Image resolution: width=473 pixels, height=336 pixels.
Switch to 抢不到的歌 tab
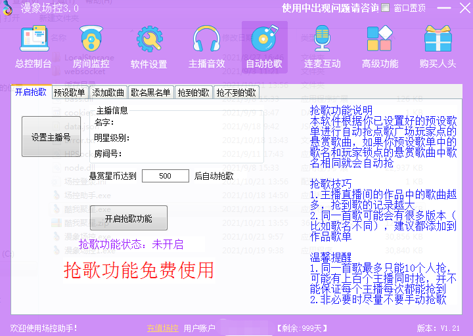tap(236, 93)
